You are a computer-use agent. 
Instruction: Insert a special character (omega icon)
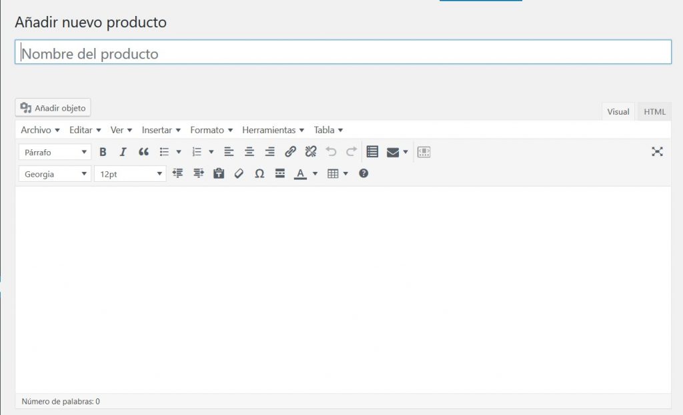pos(259,174)
